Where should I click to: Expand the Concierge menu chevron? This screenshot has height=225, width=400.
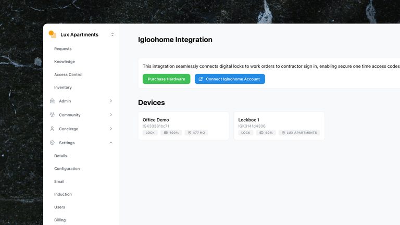tap(111, 129)
